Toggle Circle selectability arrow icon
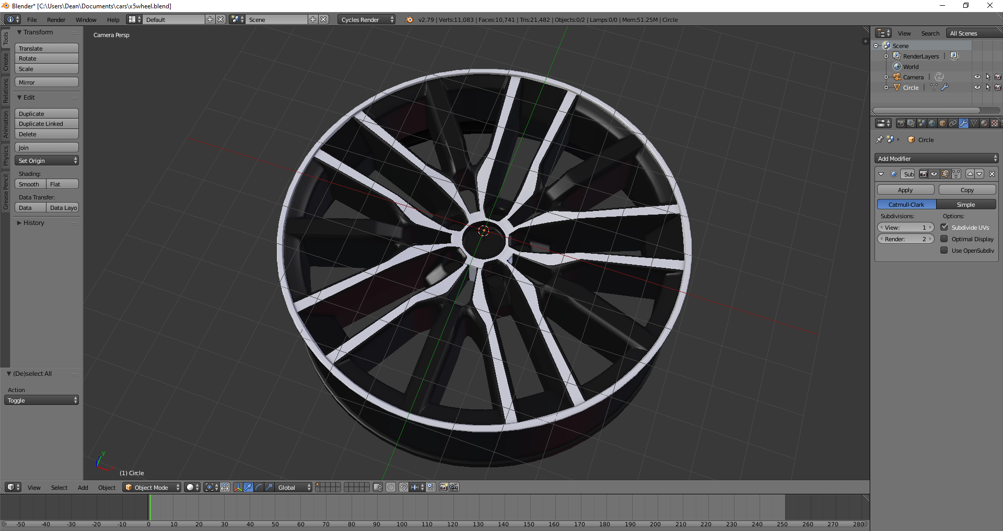Viewport: 1003px width, 531px height. pos(988,87)
